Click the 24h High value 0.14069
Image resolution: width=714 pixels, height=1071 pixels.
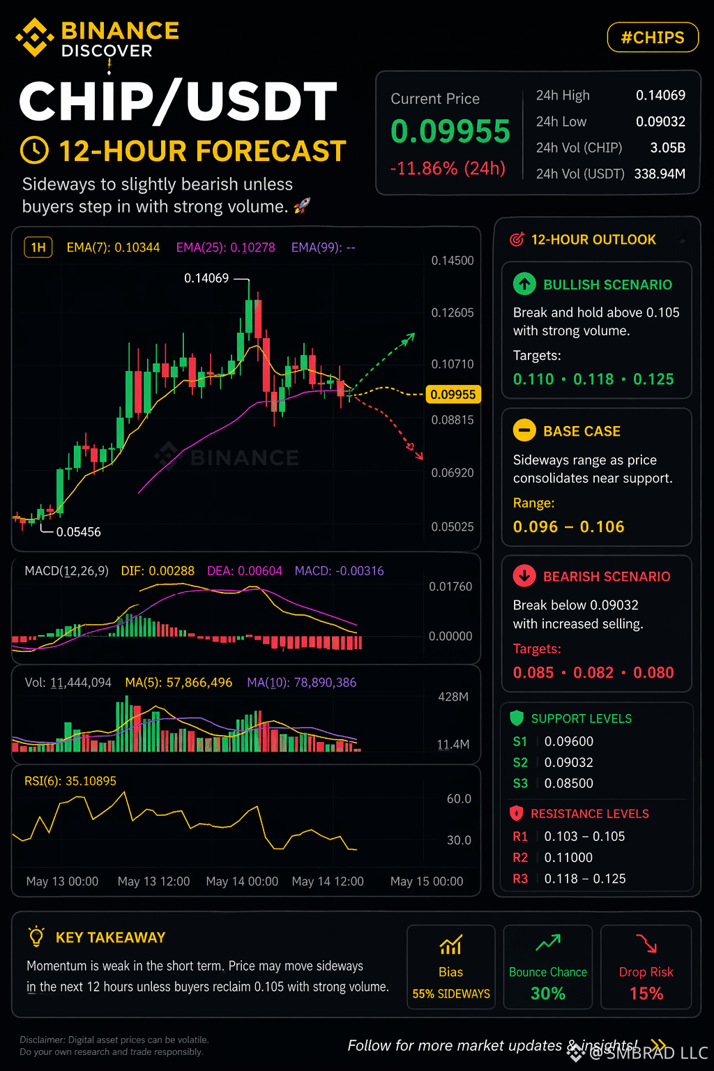point(660,95)
